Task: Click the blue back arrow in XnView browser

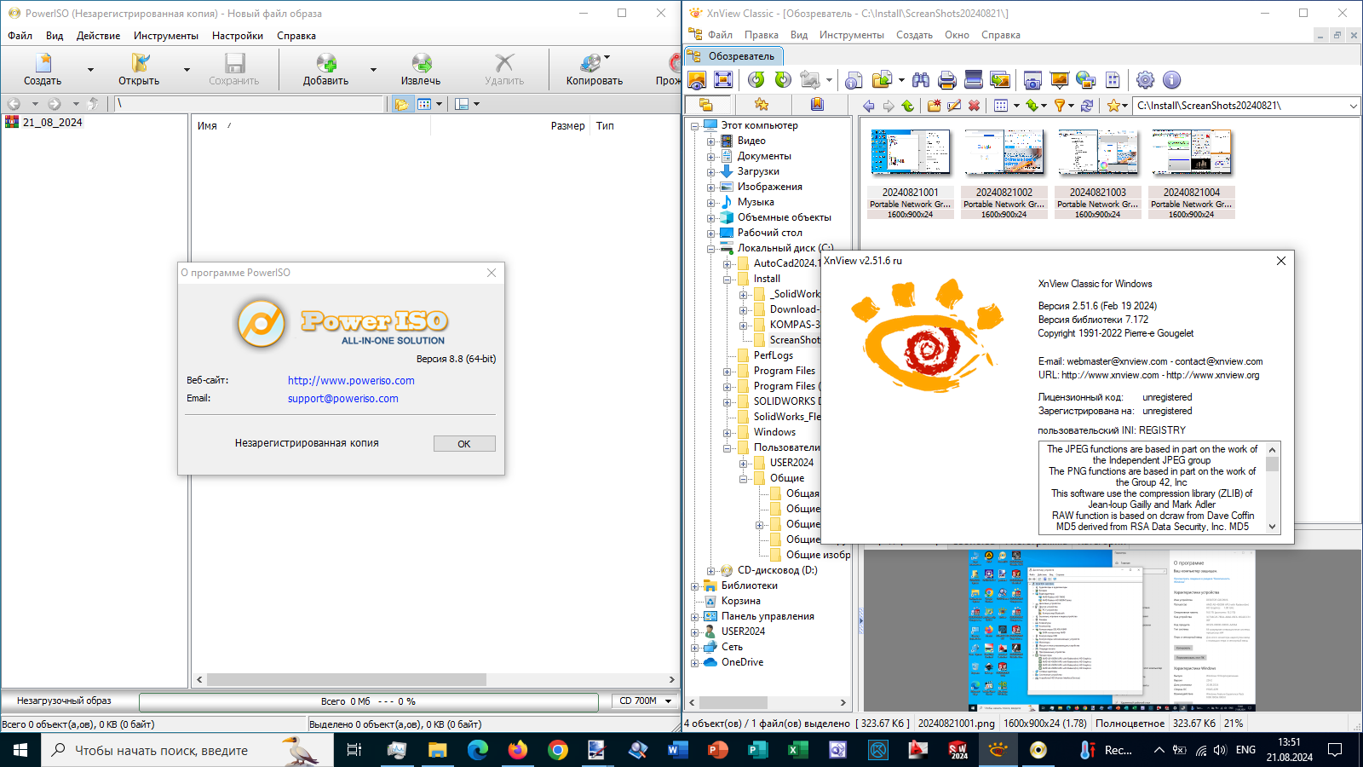Action: pyautogui.click(x=869, y=106)
